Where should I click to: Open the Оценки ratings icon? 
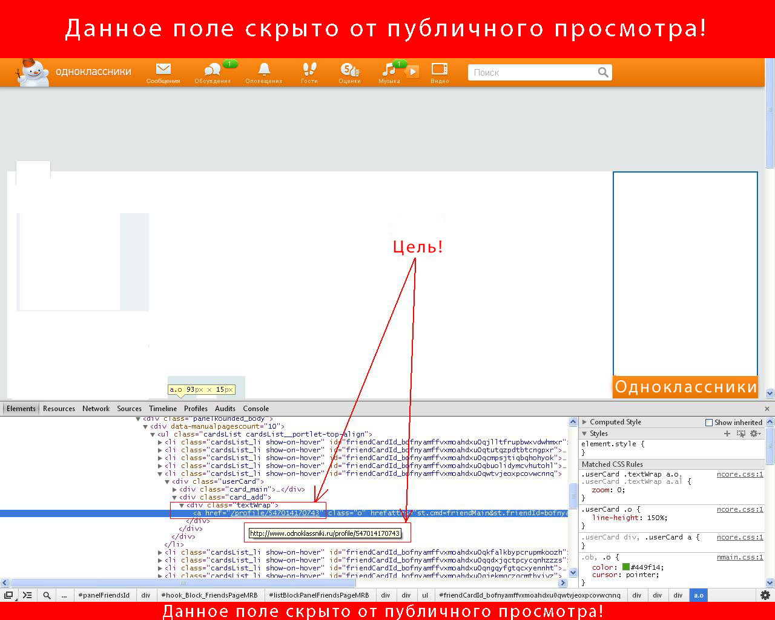coord(349,73)
